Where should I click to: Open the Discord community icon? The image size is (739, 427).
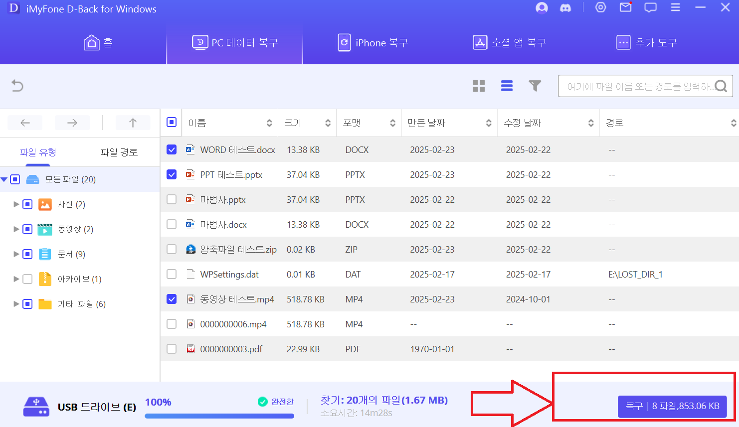click(565, 8)
